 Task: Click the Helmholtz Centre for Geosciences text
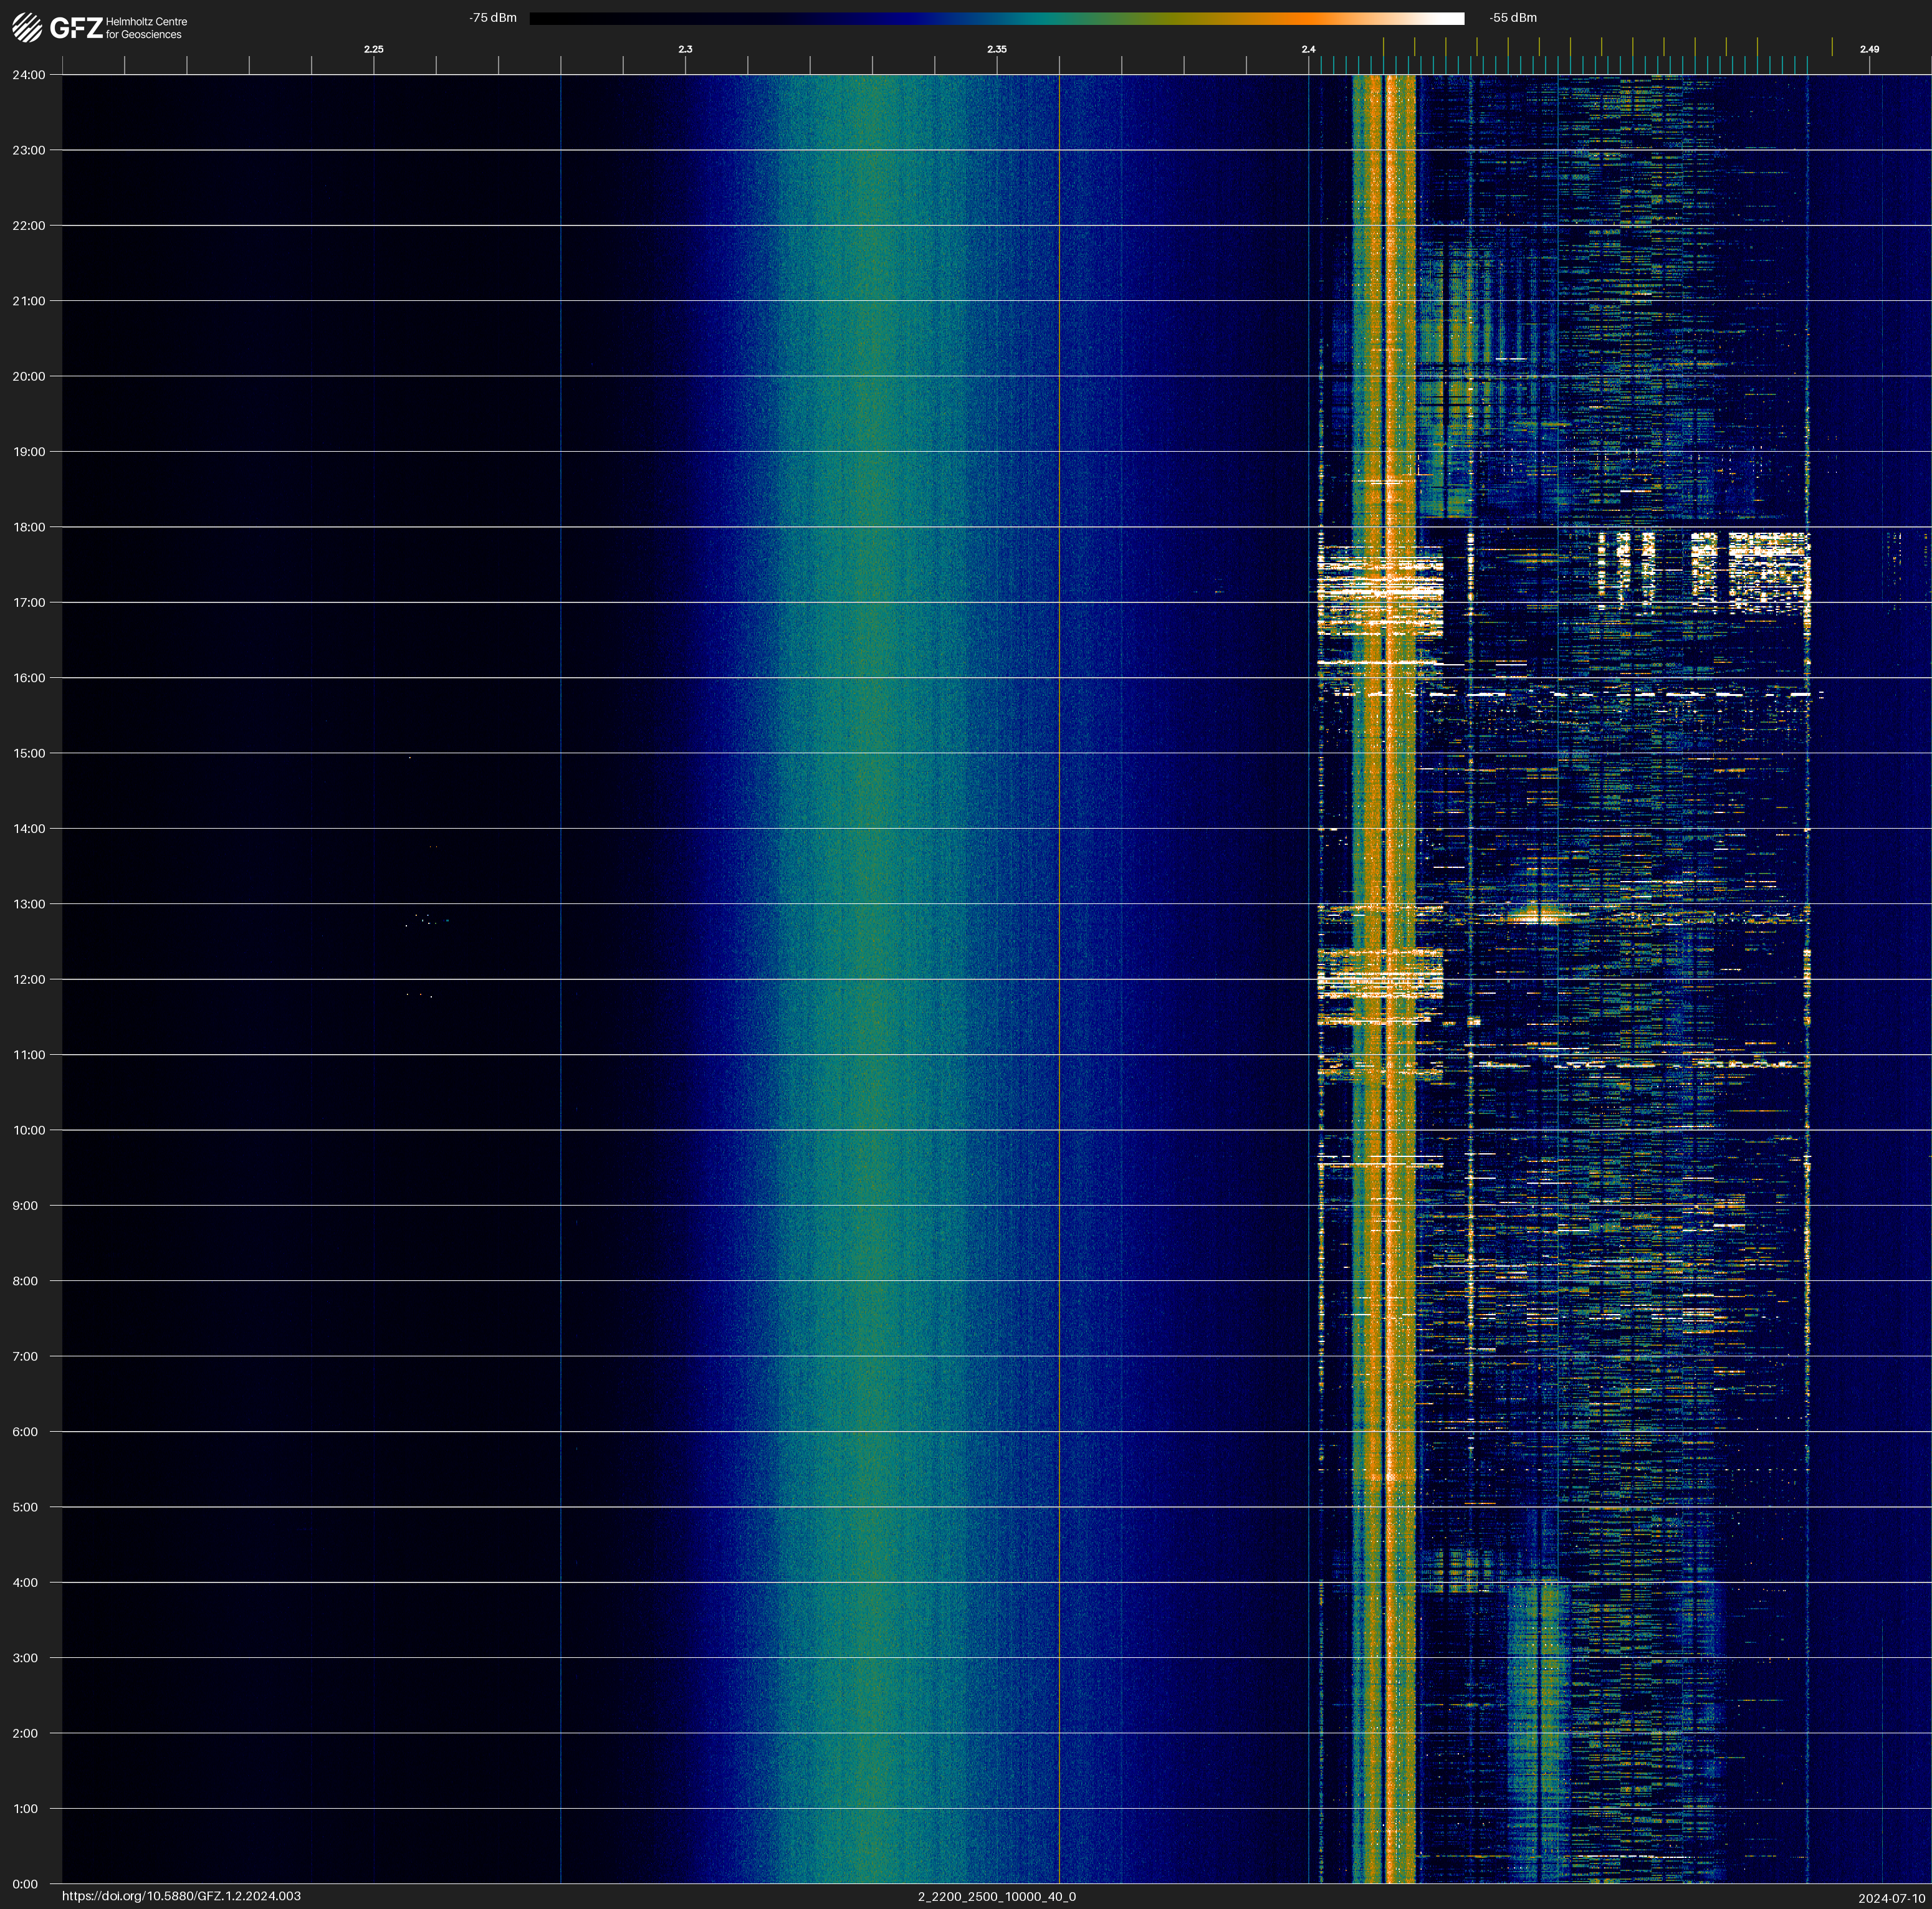coord(146,28)
